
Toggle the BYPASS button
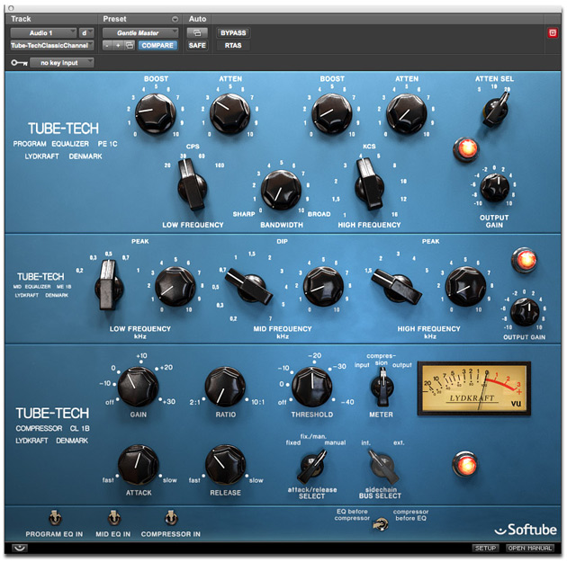coord(233,33)
